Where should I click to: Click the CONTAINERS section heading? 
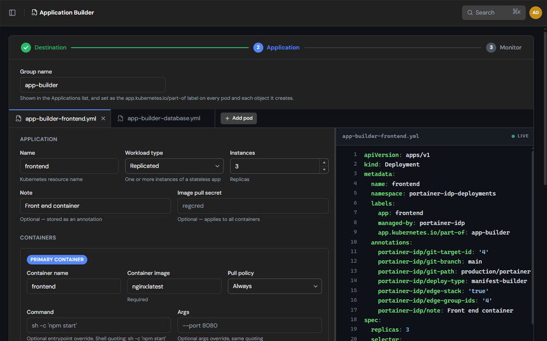click(38, 238)
